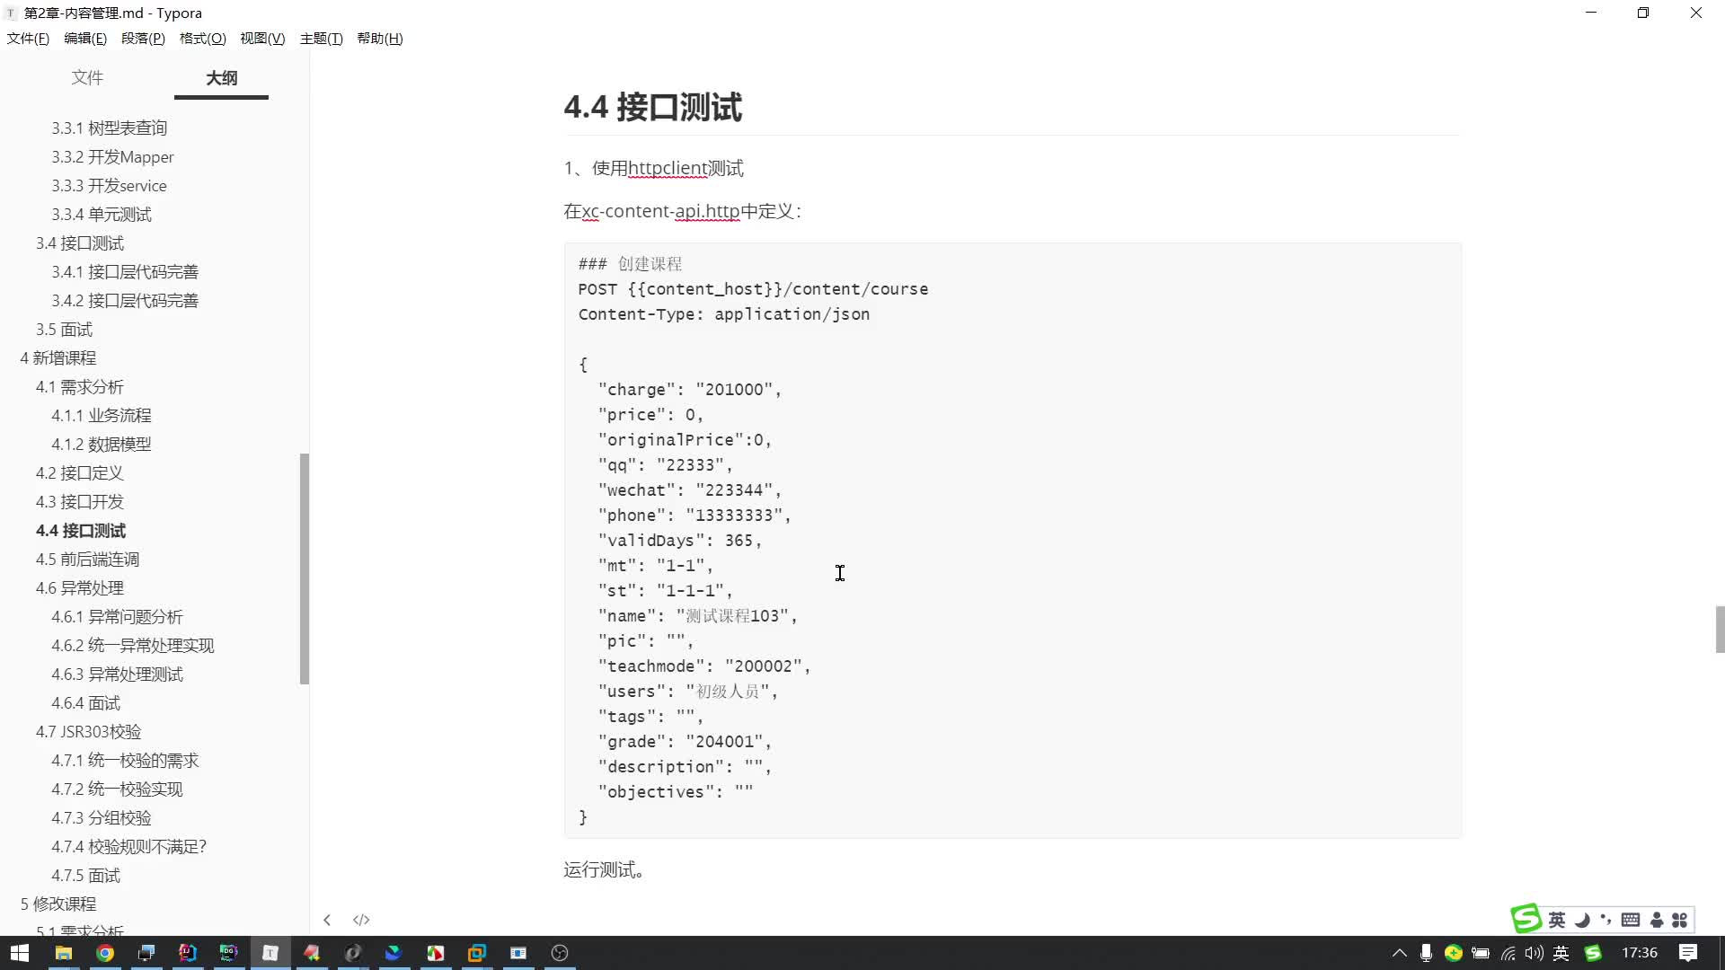Go to outline item 4.5 前后端连调

coord(87,560)
